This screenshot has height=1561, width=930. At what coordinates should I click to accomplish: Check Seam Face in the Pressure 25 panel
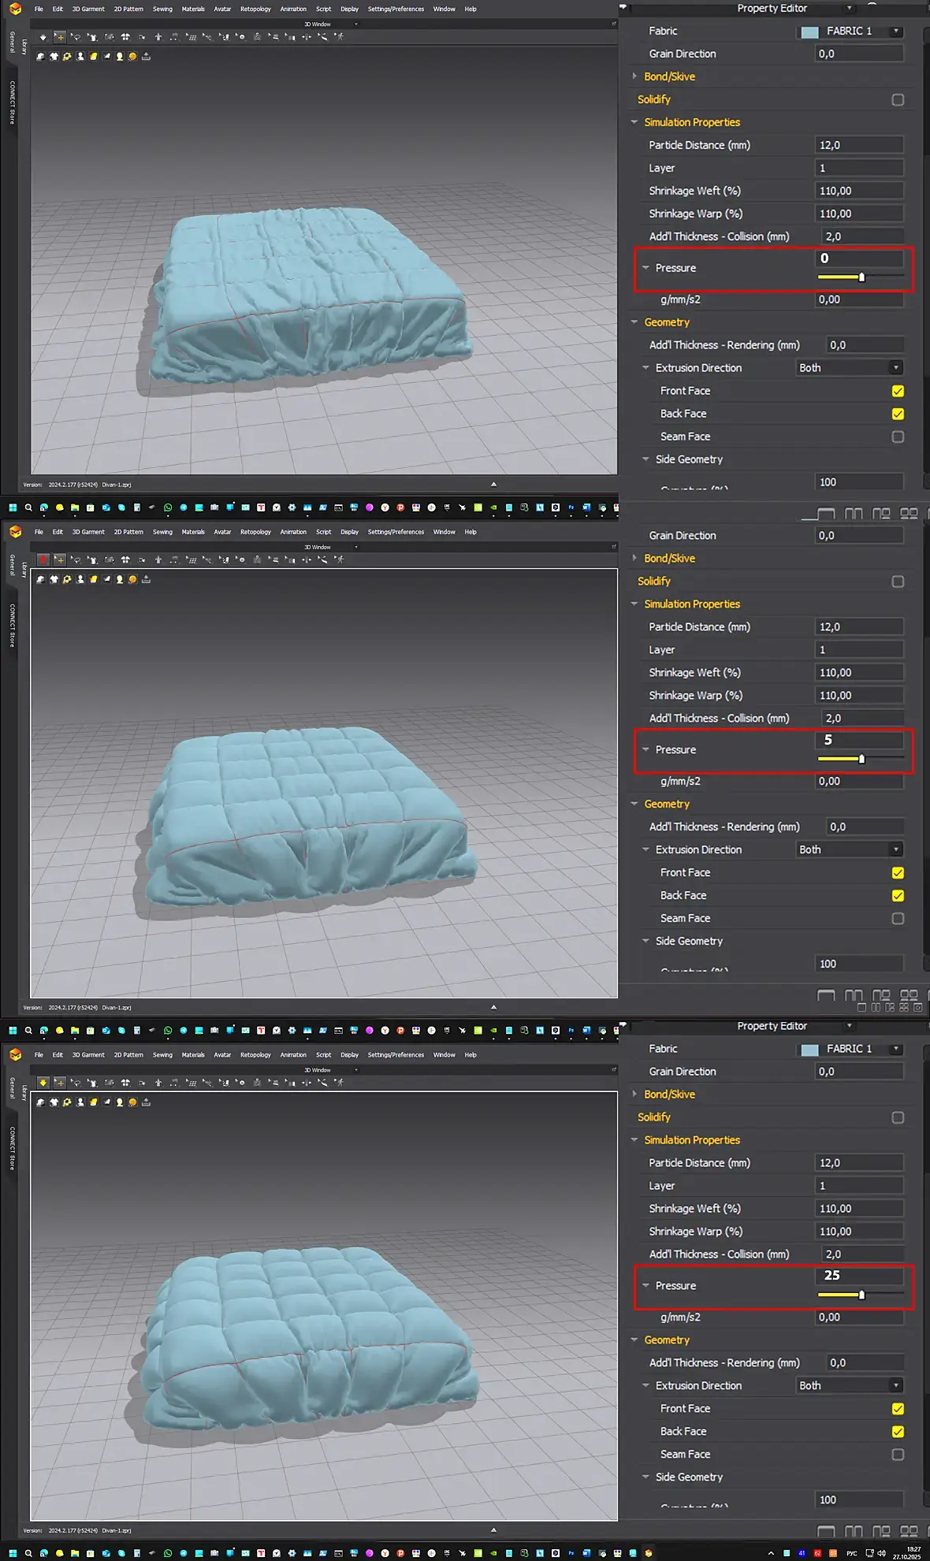click(898, 1455)
